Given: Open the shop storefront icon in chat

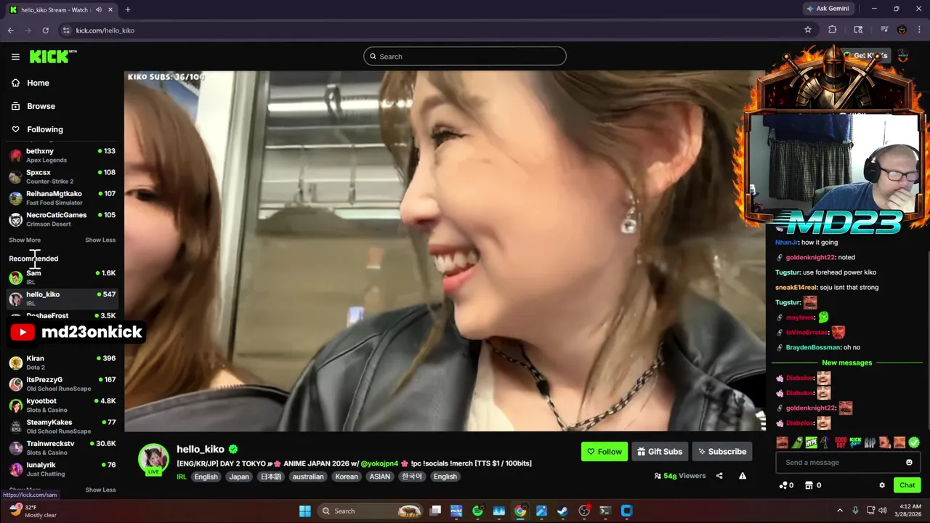Looking at the screenshot, I should [809, 485].
